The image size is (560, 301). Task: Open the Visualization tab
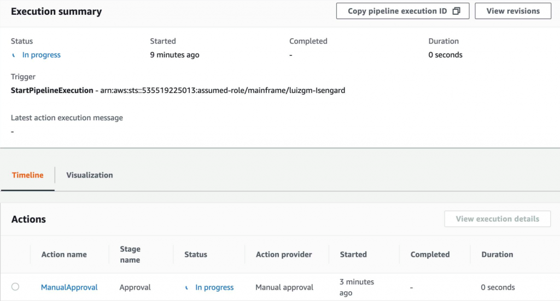pyautogui.click(x=90, y=175)
